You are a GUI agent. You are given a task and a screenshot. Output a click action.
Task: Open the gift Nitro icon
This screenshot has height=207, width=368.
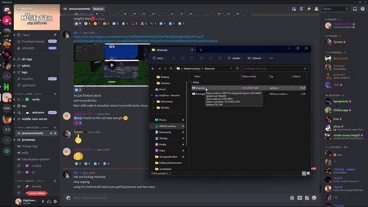pos(292,198)
